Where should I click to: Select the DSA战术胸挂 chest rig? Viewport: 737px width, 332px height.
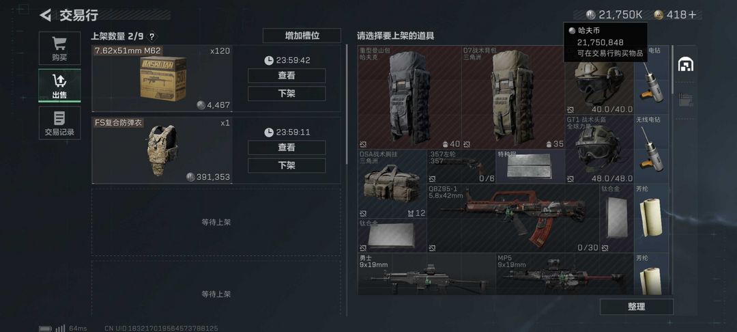pyautogui.click(x=392, y=184)
